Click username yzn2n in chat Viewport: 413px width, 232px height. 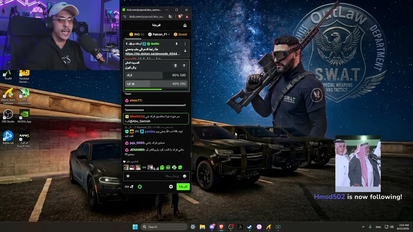click(150, 131)
